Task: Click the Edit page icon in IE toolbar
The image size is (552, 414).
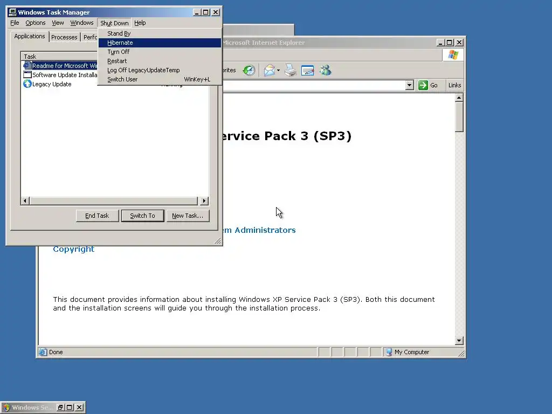Action: 308,71
